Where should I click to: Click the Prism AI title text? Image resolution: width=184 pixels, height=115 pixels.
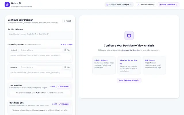(x=16, y=3)
